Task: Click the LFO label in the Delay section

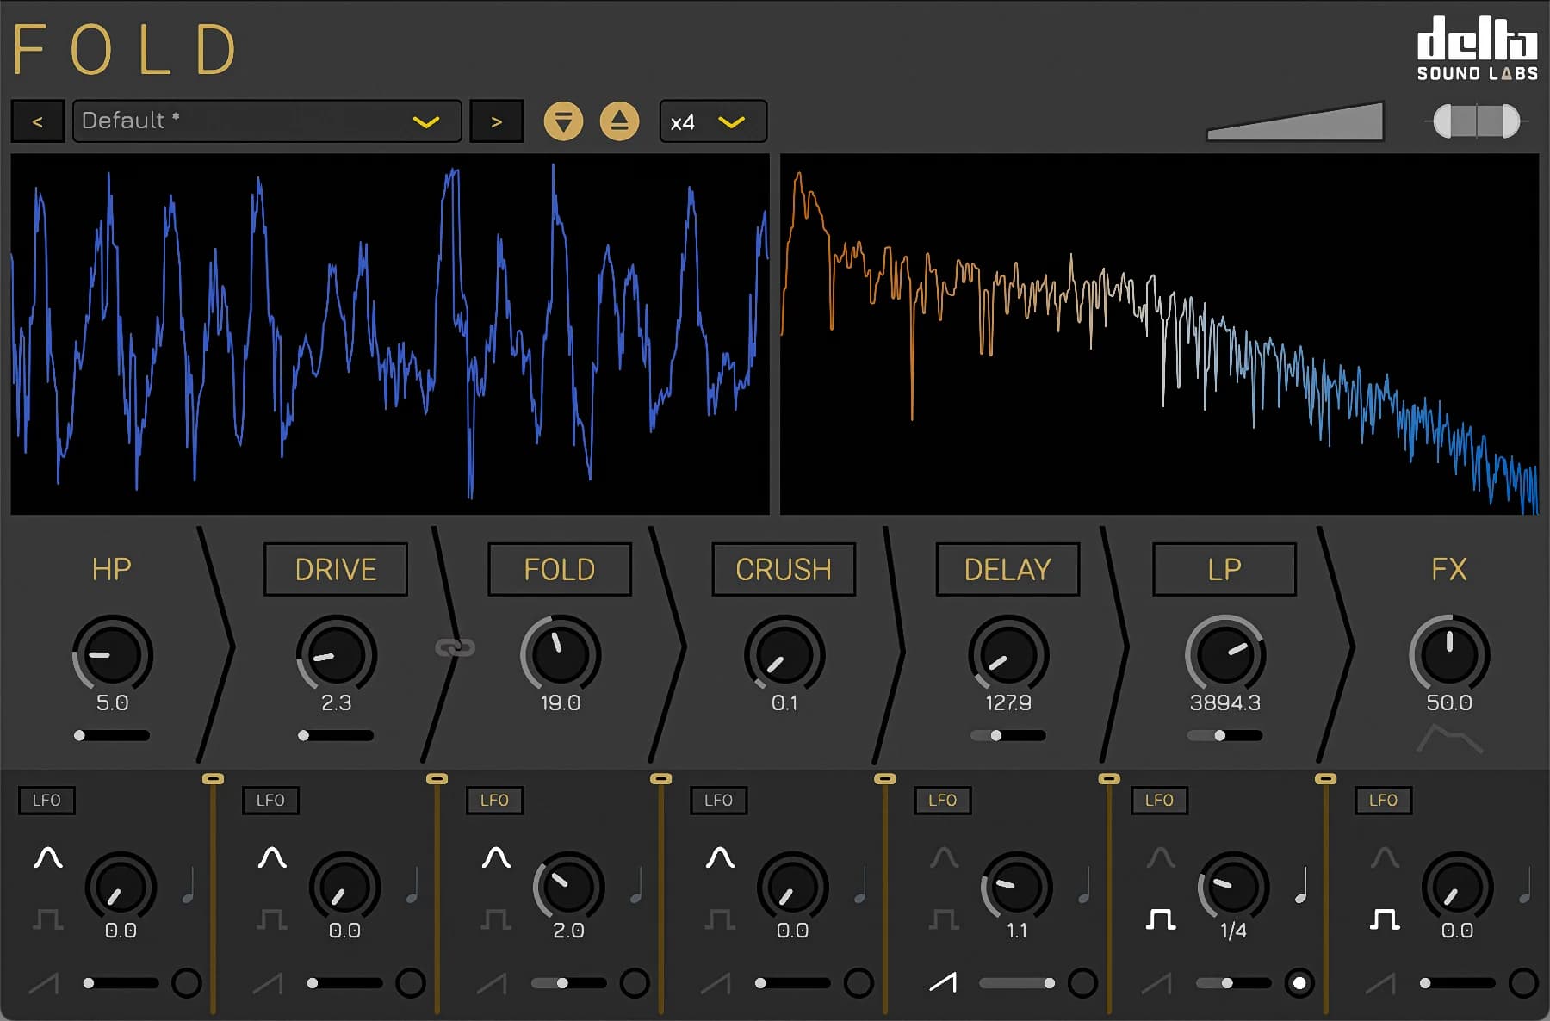Action: click(942, 800)
